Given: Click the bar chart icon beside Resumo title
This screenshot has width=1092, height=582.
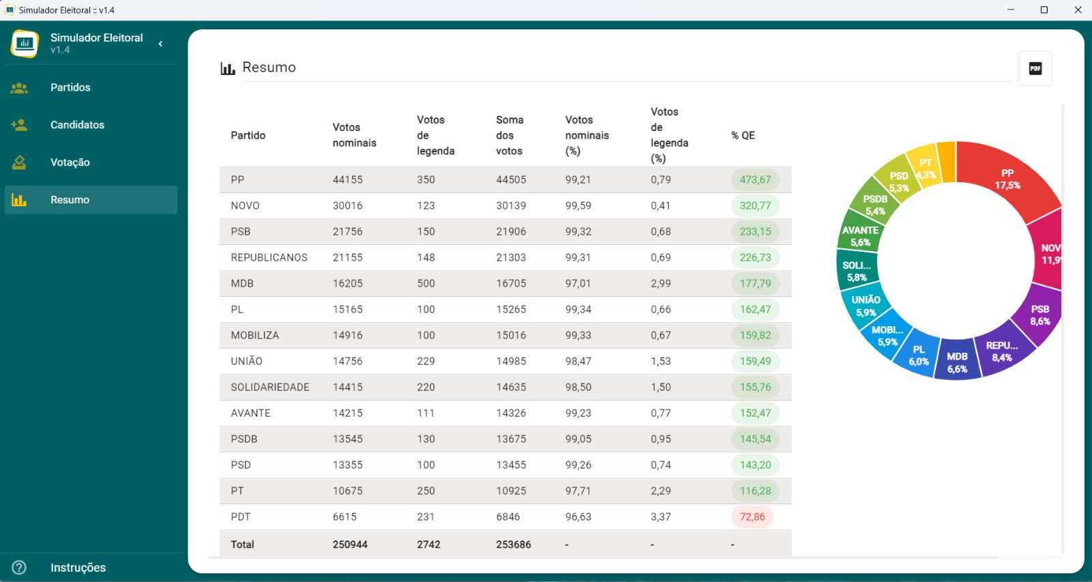Looking at the screenshot, I should point(227,68).
